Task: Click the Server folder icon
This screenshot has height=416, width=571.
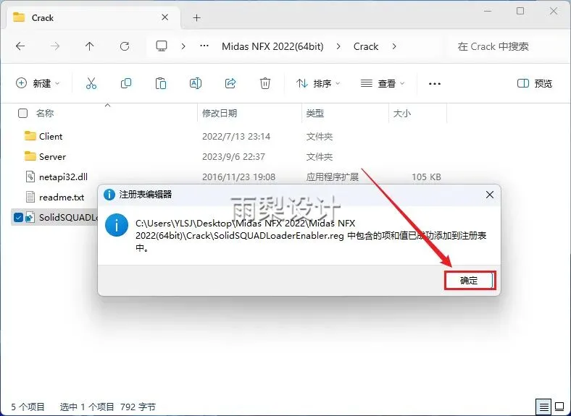Action: tap(30, 156)
